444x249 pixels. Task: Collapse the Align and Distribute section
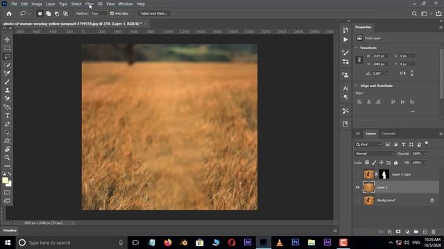pyautogui.click(x=356, y=86)
